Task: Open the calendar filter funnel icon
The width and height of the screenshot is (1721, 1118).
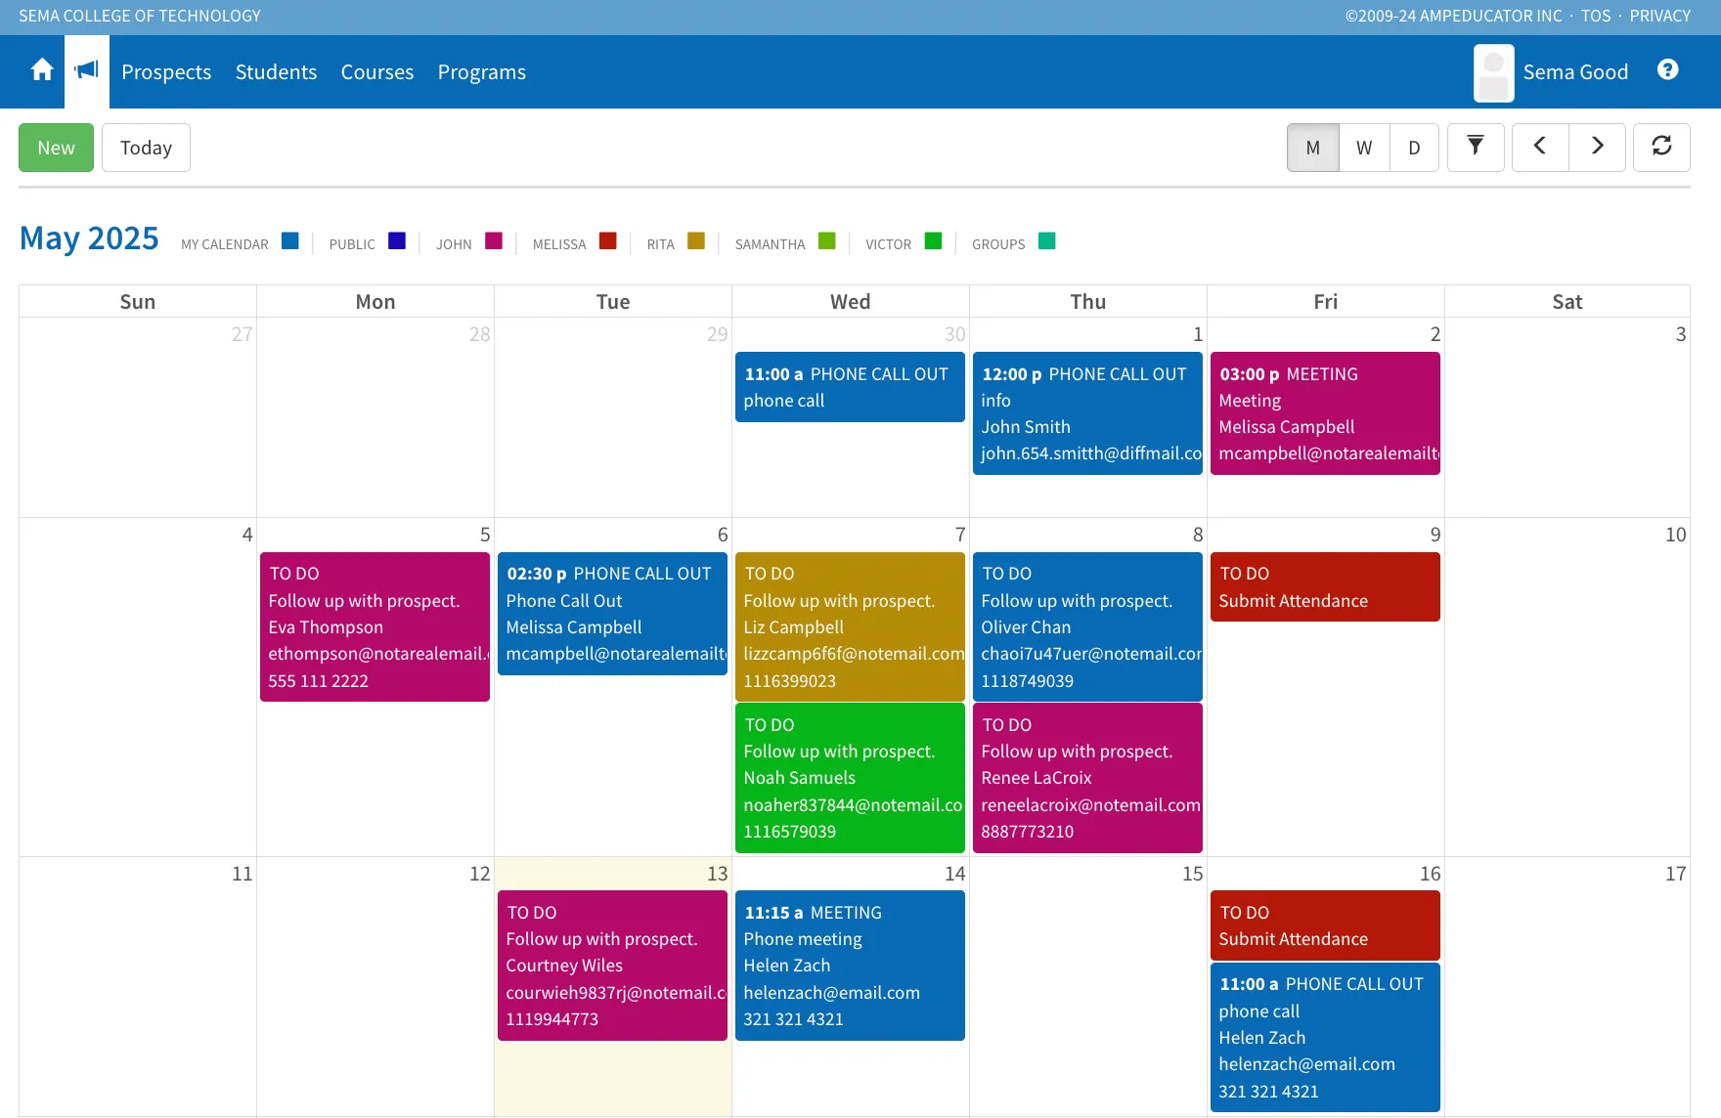Action: click(x=1476, y=147)
